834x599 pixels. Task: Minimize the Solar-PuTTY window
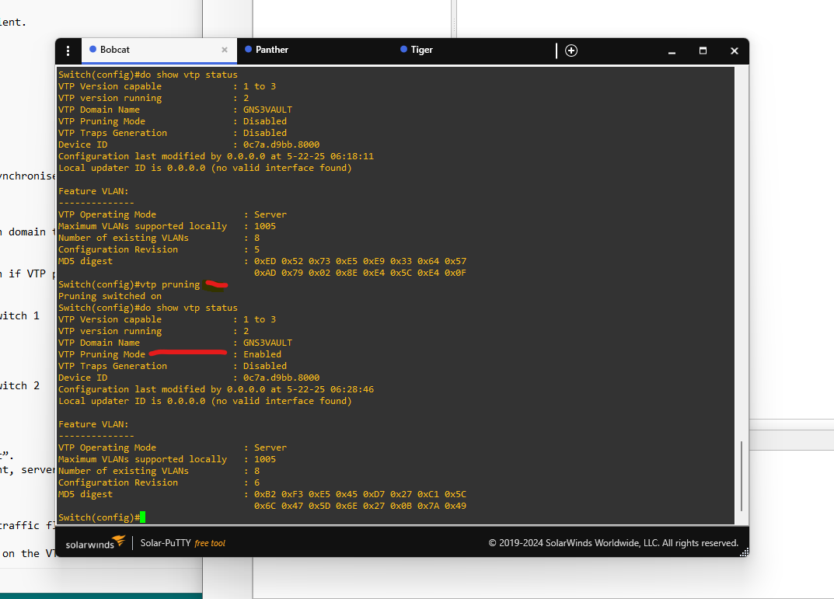pos(672,51)
